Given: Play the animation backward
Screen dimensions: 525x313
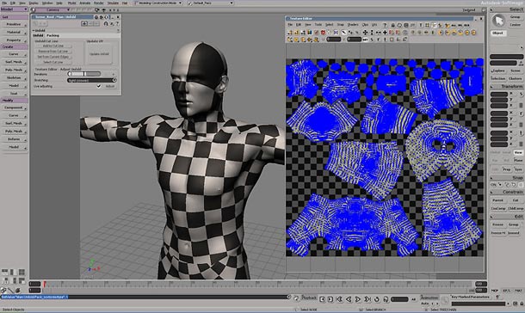Looking at the screenshot, I should pyautogui.click(x=349, y=299).
